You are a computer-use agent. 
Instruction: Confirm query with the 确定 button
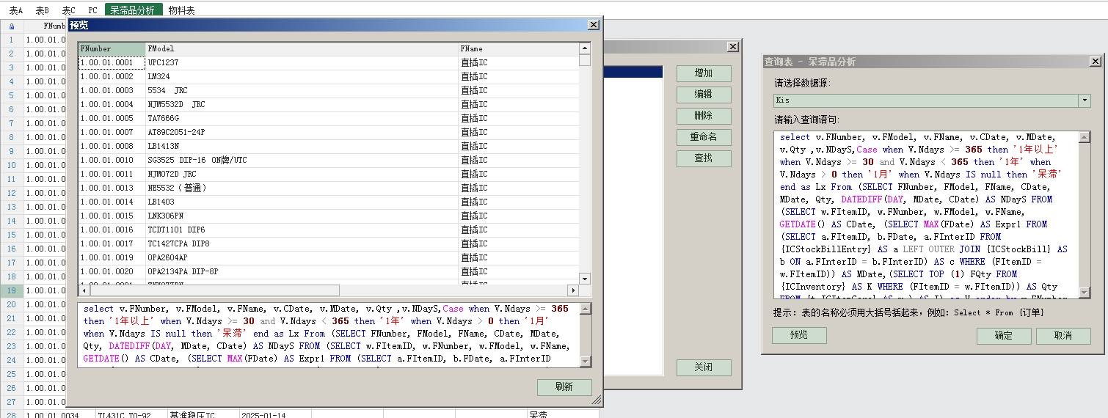[x=1003, y=336]
